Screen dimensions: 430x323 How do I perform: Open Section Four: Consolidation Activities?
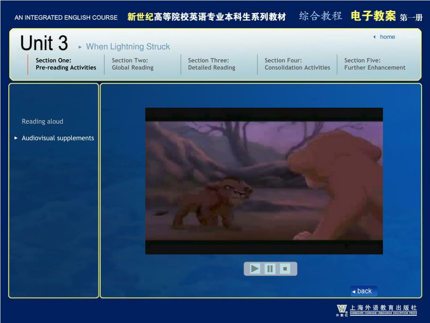(x=297, y=64)
